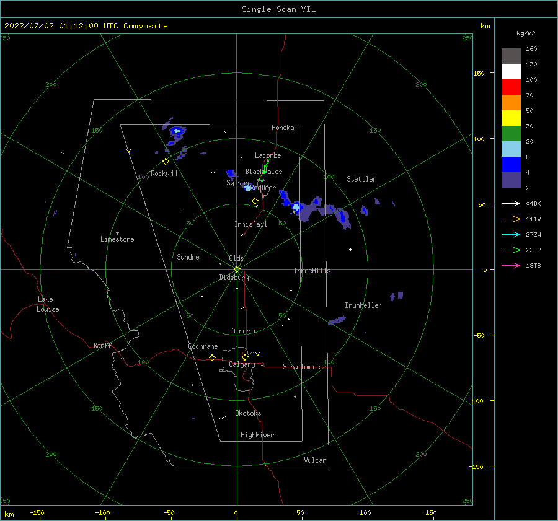Select the white 04DK arrow in legend
Image resolution: width=558 pixels, height=521 pixels.
pos(511,203)
